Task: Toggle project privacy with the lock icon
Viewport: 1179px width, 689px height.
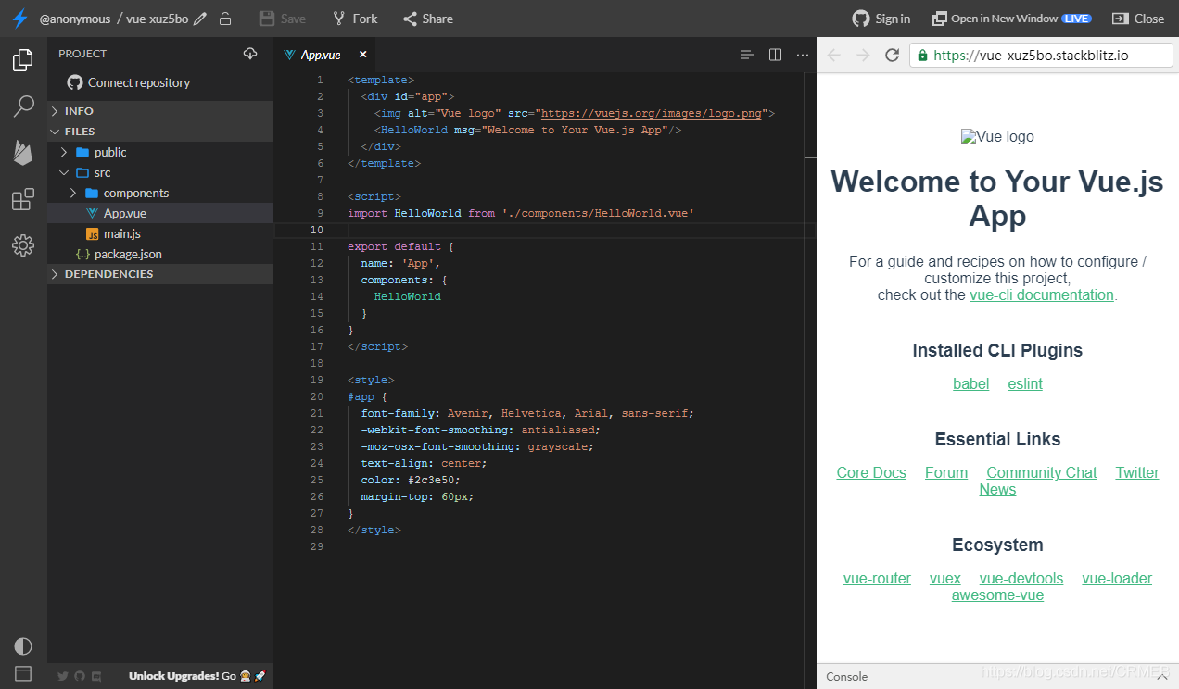Action: tap(225, 18)
